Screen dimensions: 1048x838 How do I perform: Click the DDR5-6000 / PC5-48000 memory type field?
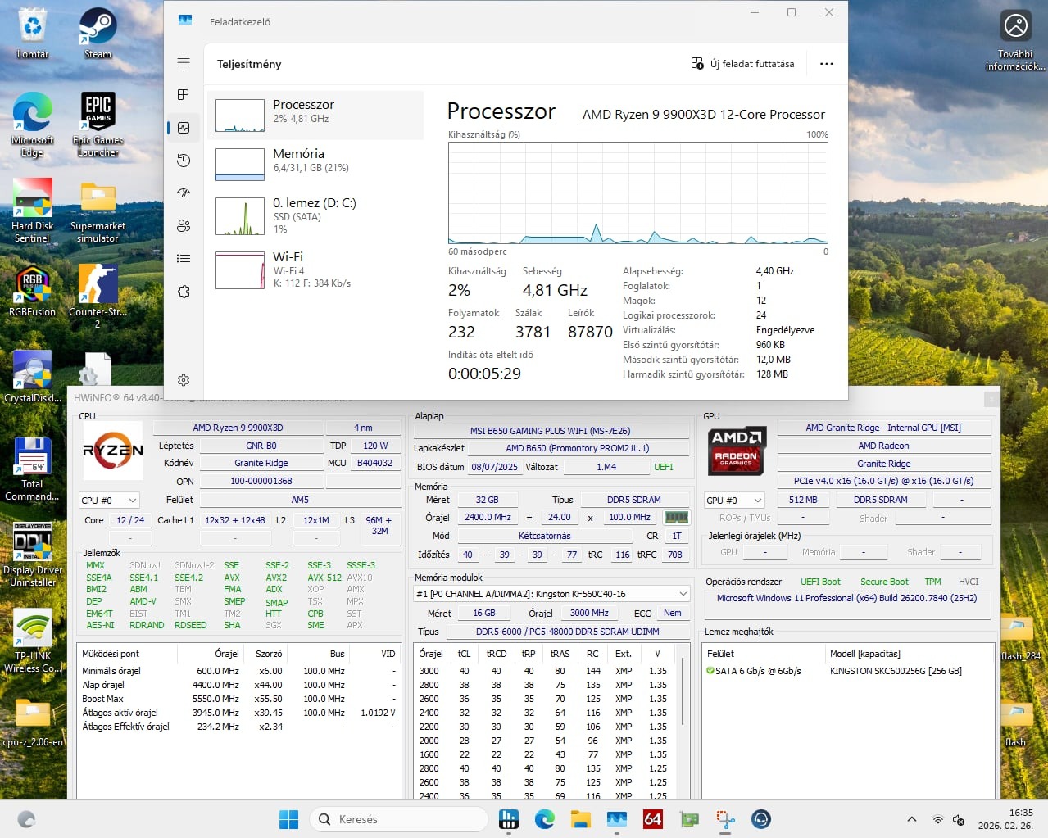click(567, 632)
